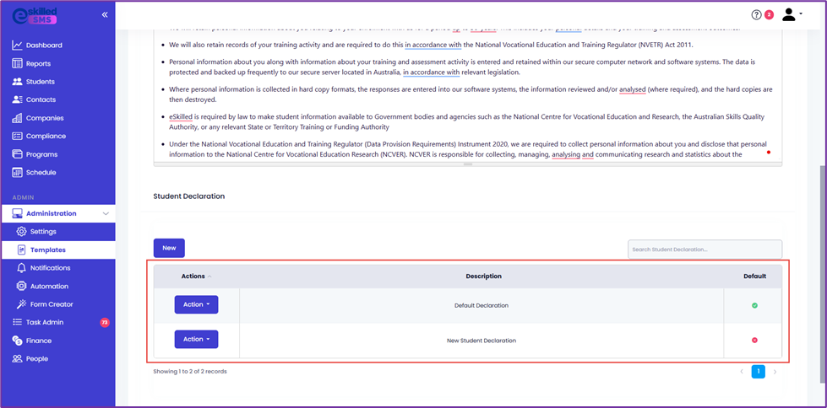This screenshot has height=408, width=827.
Task: Click the Settings gear icon
Action: (x=21, y=232)
